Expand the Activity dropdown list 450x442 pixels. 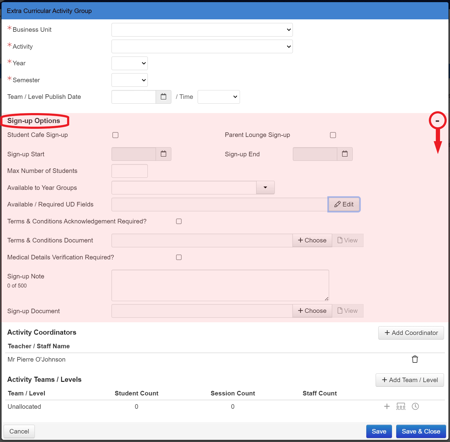coord(202,47)
